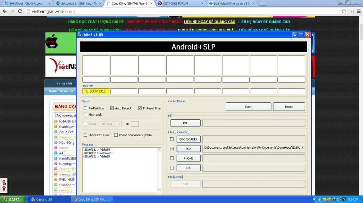Click the PIT file path field
Image resolution: width=363 pixels, height=203 pixels.
[x=254, y=123]
